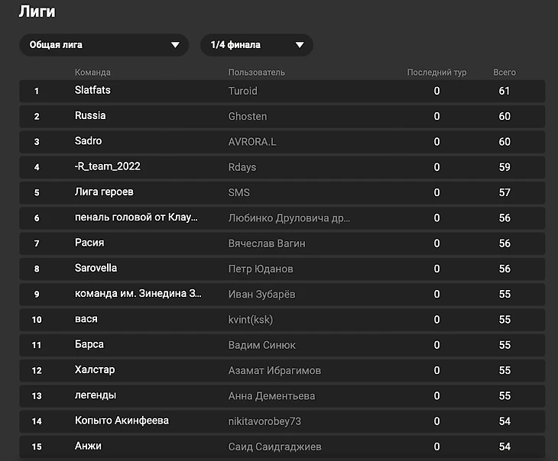Open the Барса team row
This screenshot has height=461, width=558.
(89, 345)
